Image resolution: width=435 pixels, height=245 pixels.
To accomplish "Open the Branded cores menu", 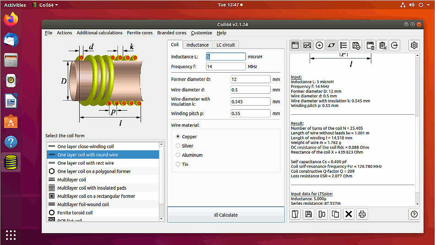I will [172, 32].
